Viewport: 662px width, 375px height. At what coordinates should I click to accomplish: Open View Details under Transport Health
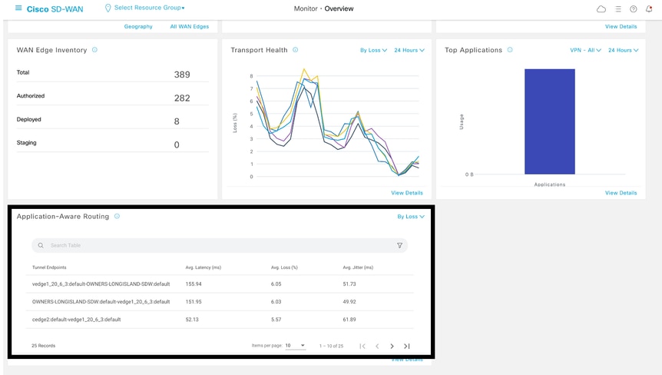(407, 193)
